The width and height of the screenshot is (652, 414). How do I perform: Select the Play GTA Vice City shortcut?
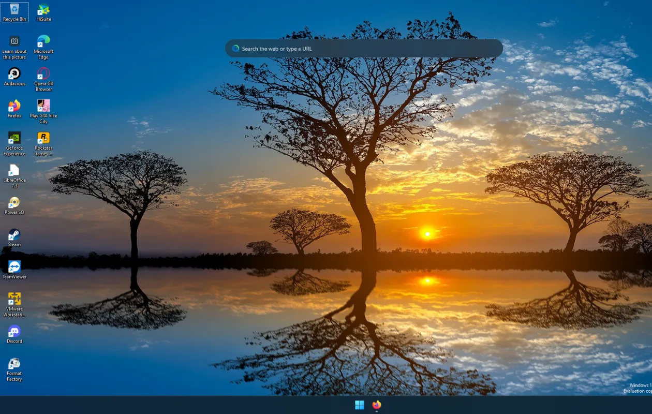point(43,107)
